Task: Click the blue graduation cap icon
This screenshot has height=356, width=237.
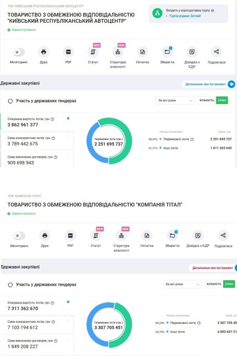Action: point(231,84)
